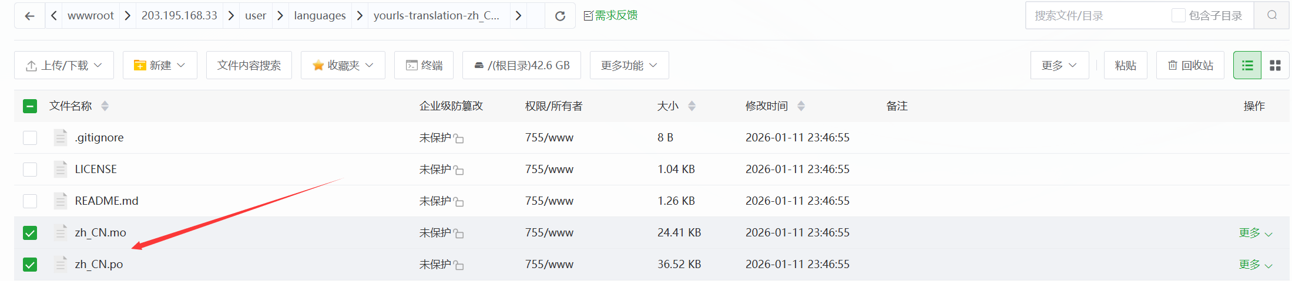Switch to grid view layout

pyautogui.click(x=1275, y=65)
